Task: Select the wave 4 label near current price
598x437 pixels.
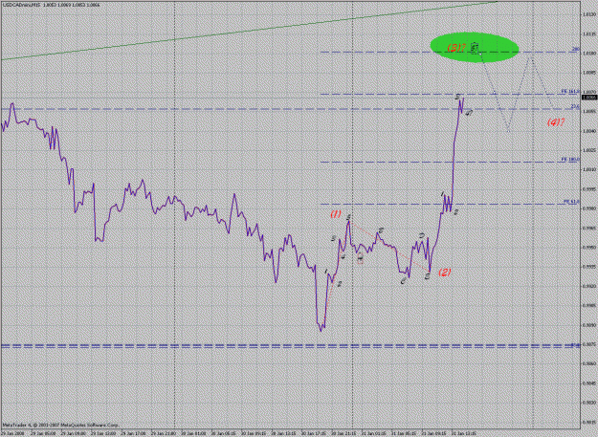Action: coord(470,113)
